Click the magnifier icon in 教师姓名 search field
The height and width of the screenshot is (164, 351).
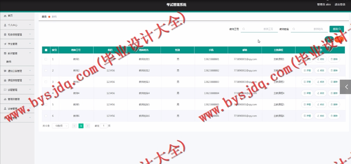point(294,29)
